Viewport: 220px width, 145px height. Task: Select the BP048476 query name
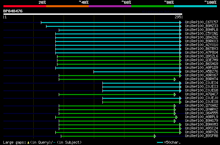point(13,11)
